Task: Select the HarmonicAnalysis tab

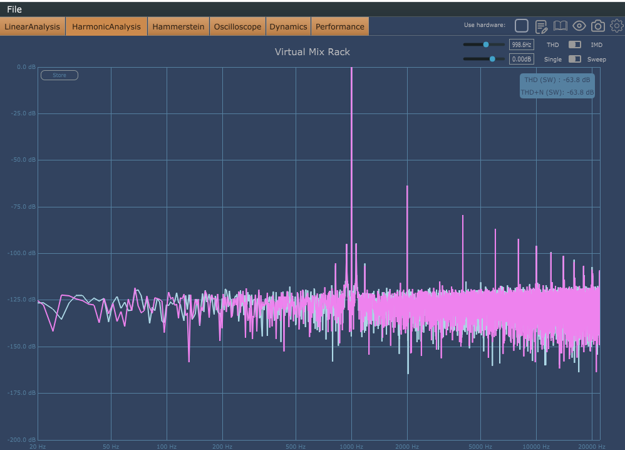Action: coord(106,26)
